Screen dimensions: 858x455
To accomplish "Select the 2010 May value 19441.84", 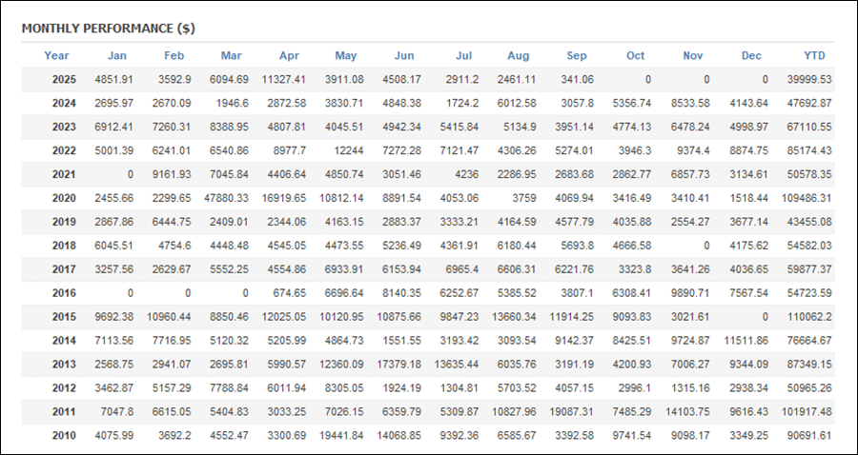I will [336, 436].
